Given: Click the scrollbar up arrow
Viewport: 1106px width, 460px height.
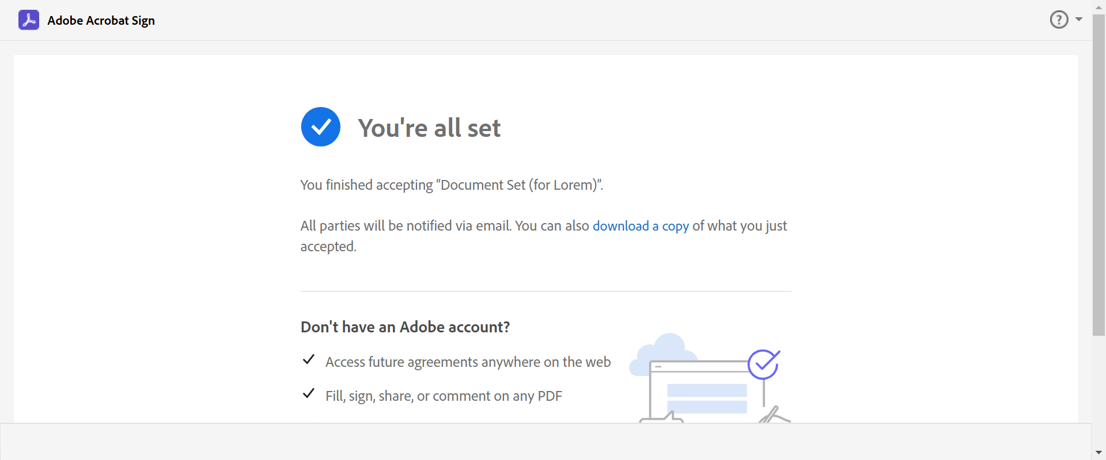Looking at the screenshot, I should (1099, 7).
